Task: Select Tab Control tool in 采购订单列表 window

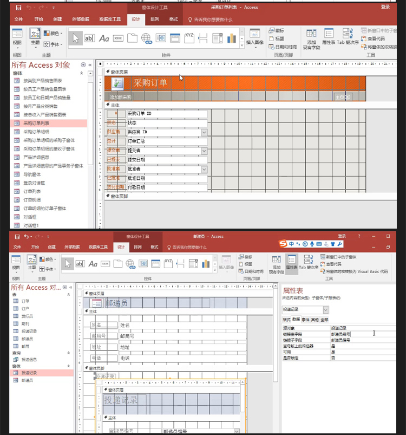Action: click(133, 38)
